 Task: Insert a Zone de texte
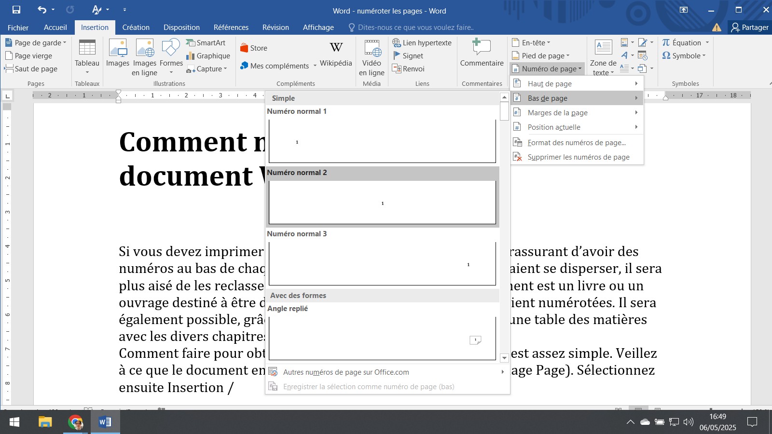(x=603, y=57)
